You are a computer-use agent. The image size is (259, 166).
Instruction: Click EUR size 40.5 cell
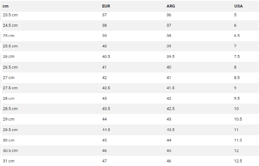point(106,57)
